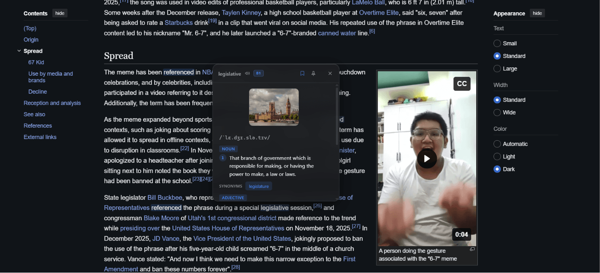Select Large text size

497,69
